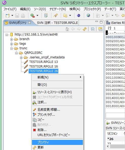The height and width of the screenshot is (150, 125).
Task: Click the リビジョン column header
Action: pos(112,133)
